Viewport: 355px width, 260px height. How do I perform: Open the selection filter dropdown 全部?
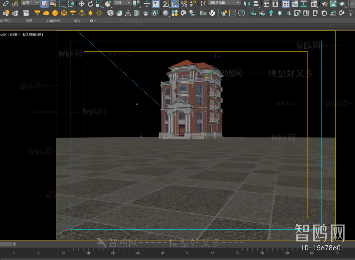click(x=30, y=3)
